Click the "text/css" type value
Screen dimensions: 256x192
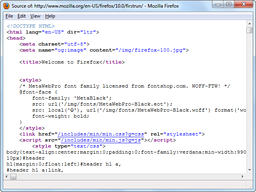(86, 146)
